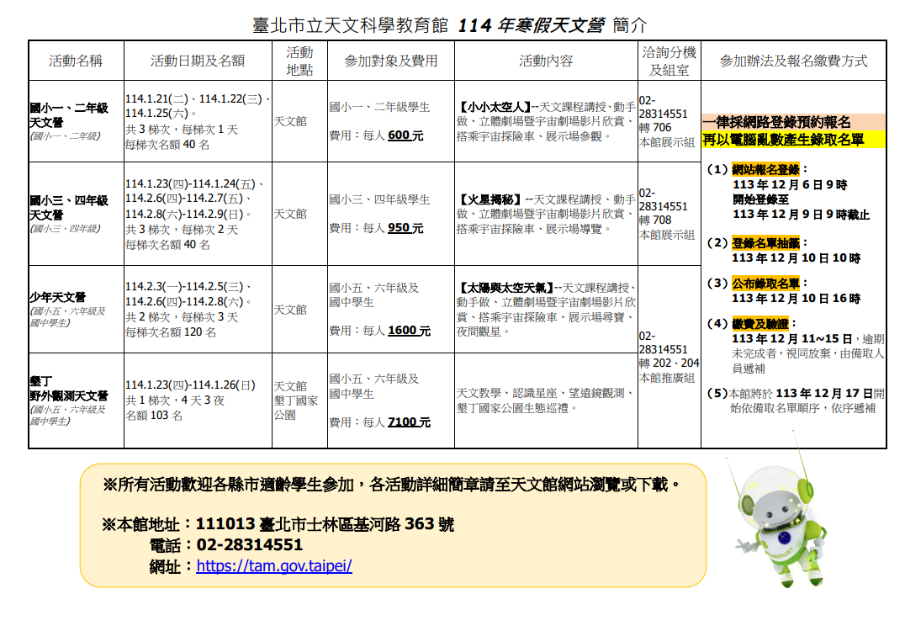Select the yellow-highlighted 再以電腦亂數產生錄取名單 line

click(x=783, y=141)
